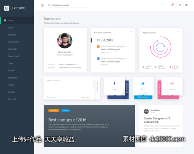Open notifications bell icon in header

pyautogui.click(x=172, y=5)
